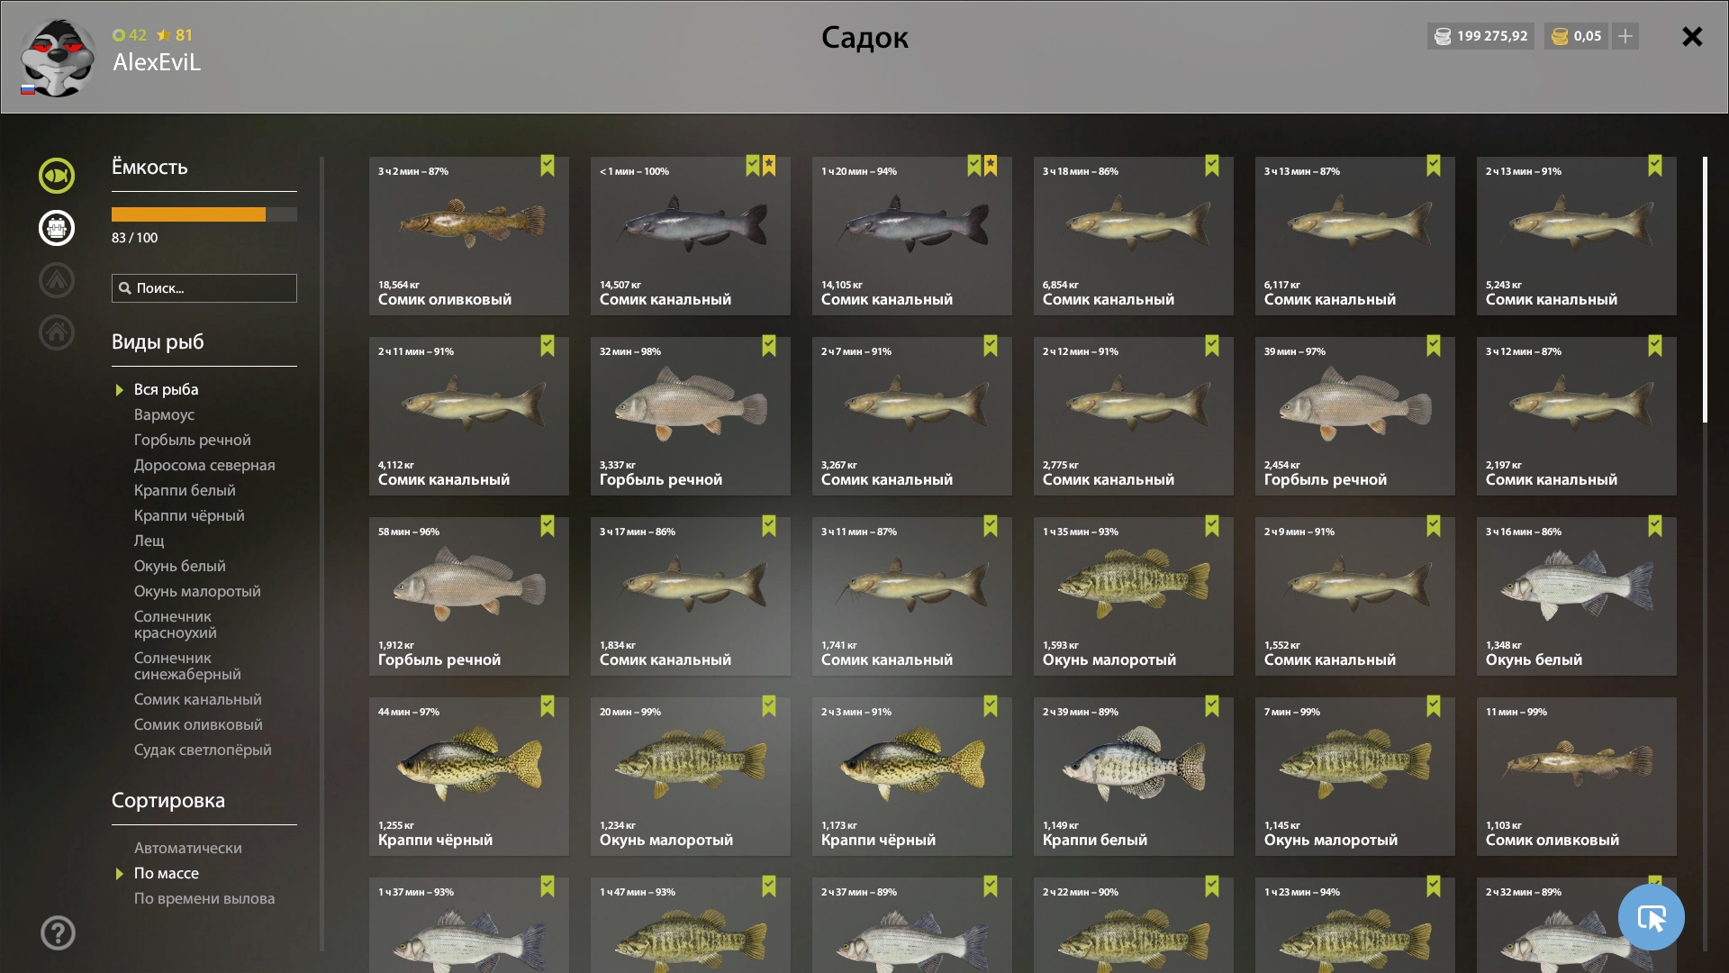Choose sorting По массе

(167, 873)
